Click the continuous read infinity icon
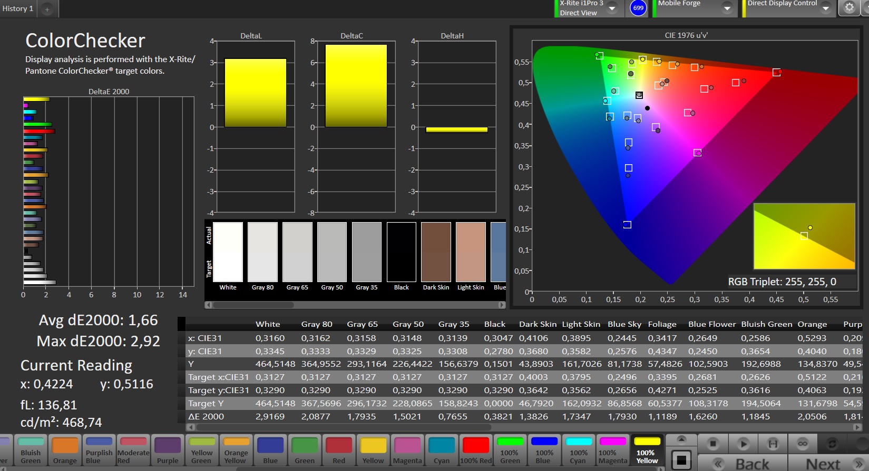This screenshot has width=869, height=471. 802,444
